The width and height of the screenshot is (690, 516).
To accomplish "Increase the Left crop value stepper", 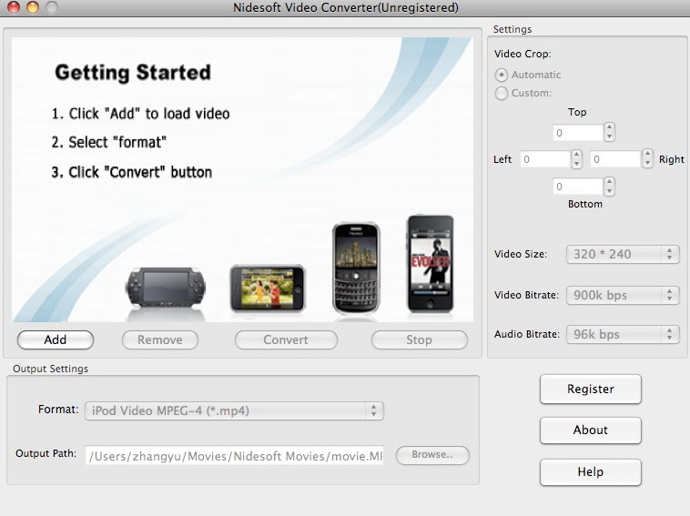I will (576, 155).
